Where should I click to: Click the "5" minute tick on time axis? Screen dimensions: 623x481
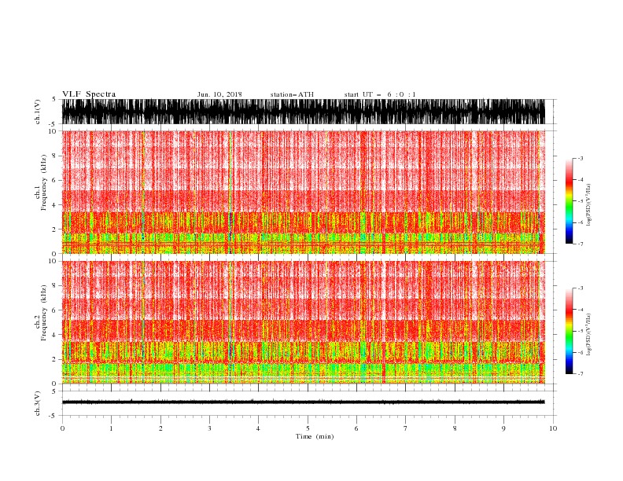click(x=308, y=428)
